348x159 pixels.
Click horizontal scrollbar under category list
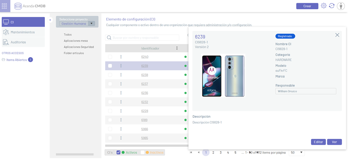coord(75,154)
